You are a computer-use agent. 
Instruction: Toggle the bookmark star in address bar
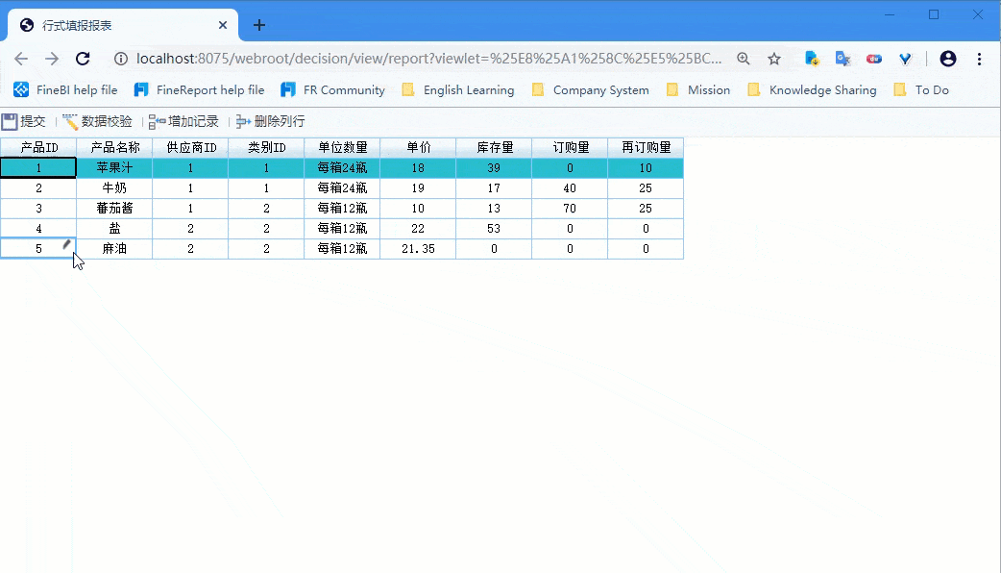click(774, 58)
